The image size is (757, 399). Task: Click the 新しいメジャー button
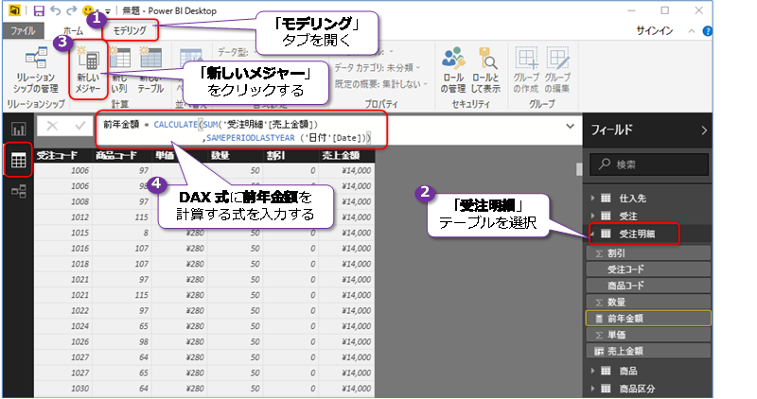pyautogui.click(x=88, y=71)
